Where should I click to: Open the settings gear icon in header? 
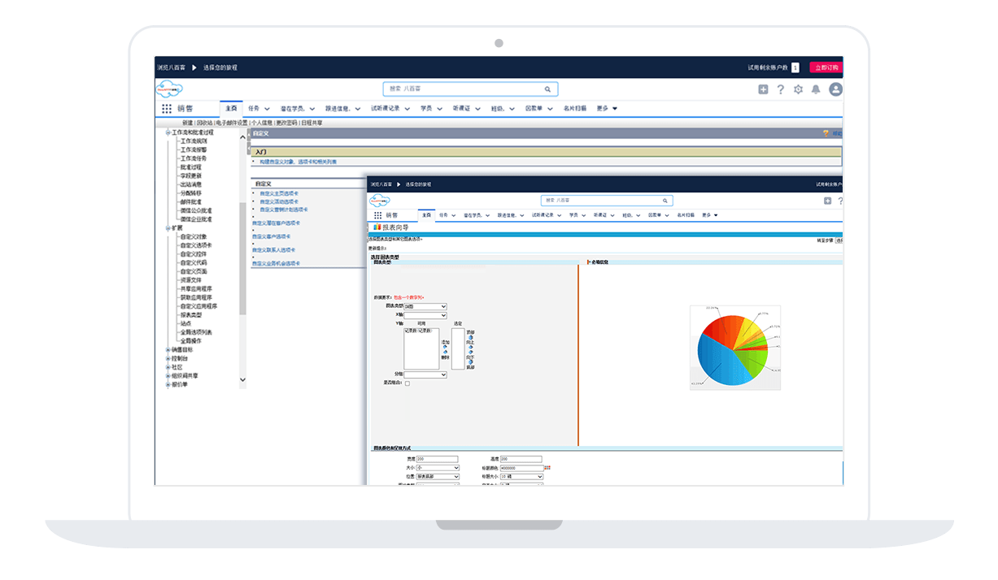point(798,89)
